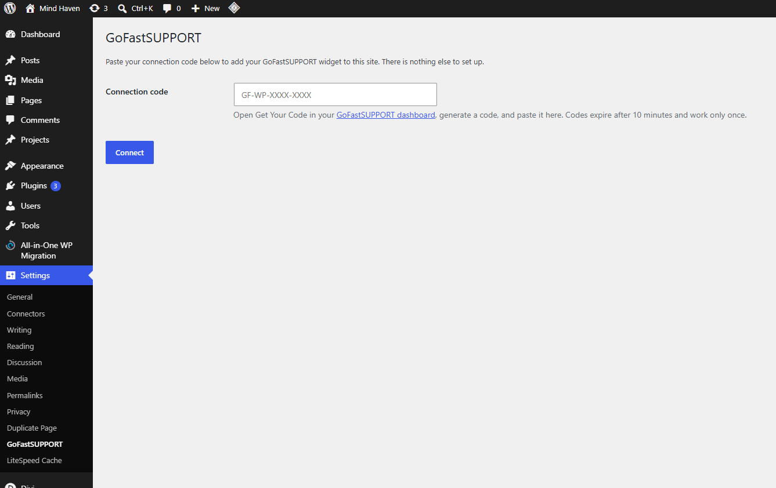Follow the GoFastSUPPORT dashboard link
Viewport: 776px width, 488px height.
point(385,115)
